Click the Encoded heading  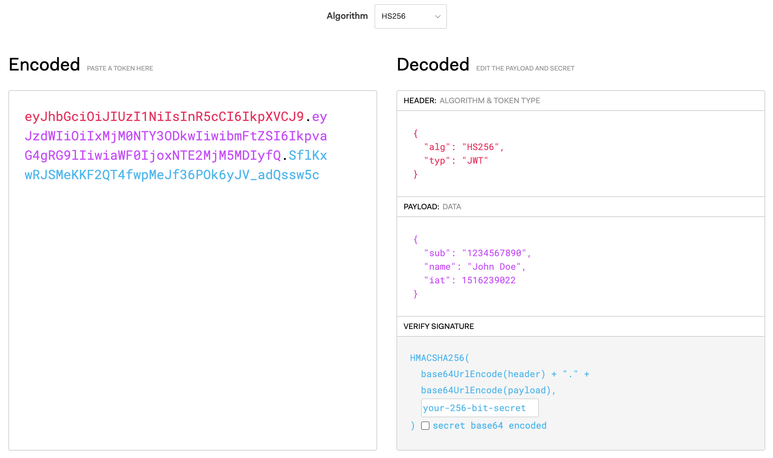(x=45, y=64)
